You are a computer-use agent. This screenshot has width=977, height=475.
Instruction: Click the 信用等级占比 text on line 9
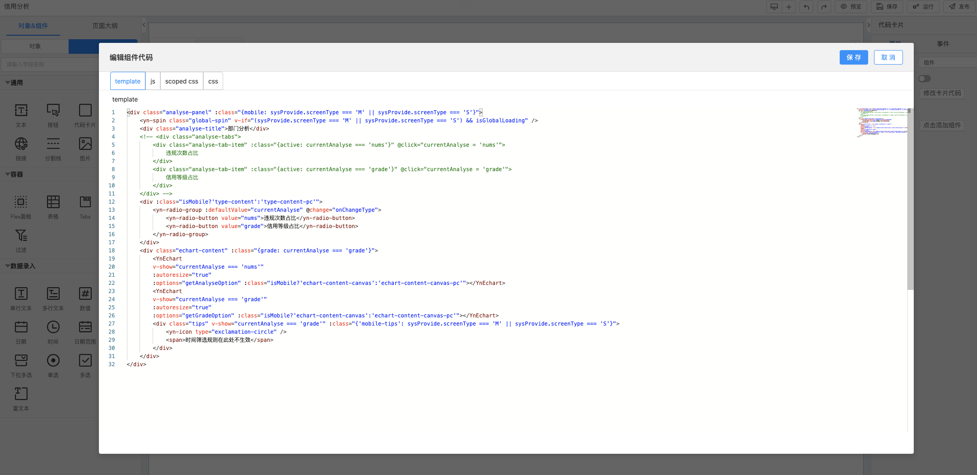pyautogui.click(x=182, y=177)
